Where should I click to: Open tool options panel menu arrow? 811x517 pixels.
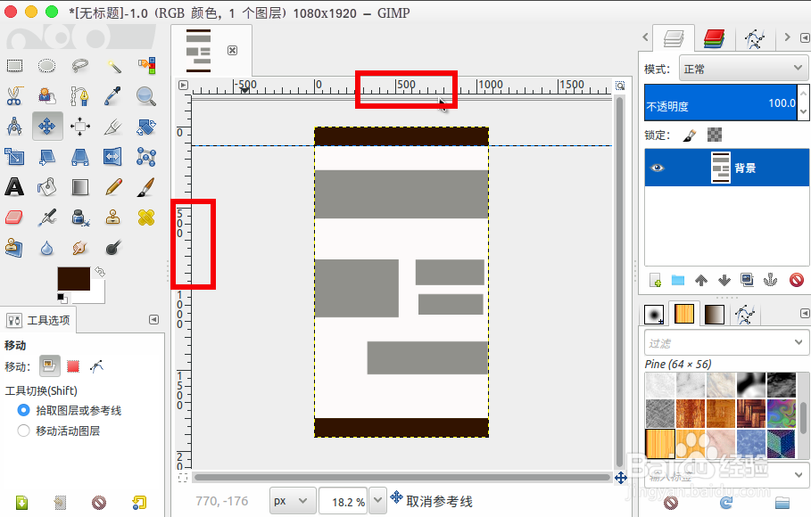(153, 319)
